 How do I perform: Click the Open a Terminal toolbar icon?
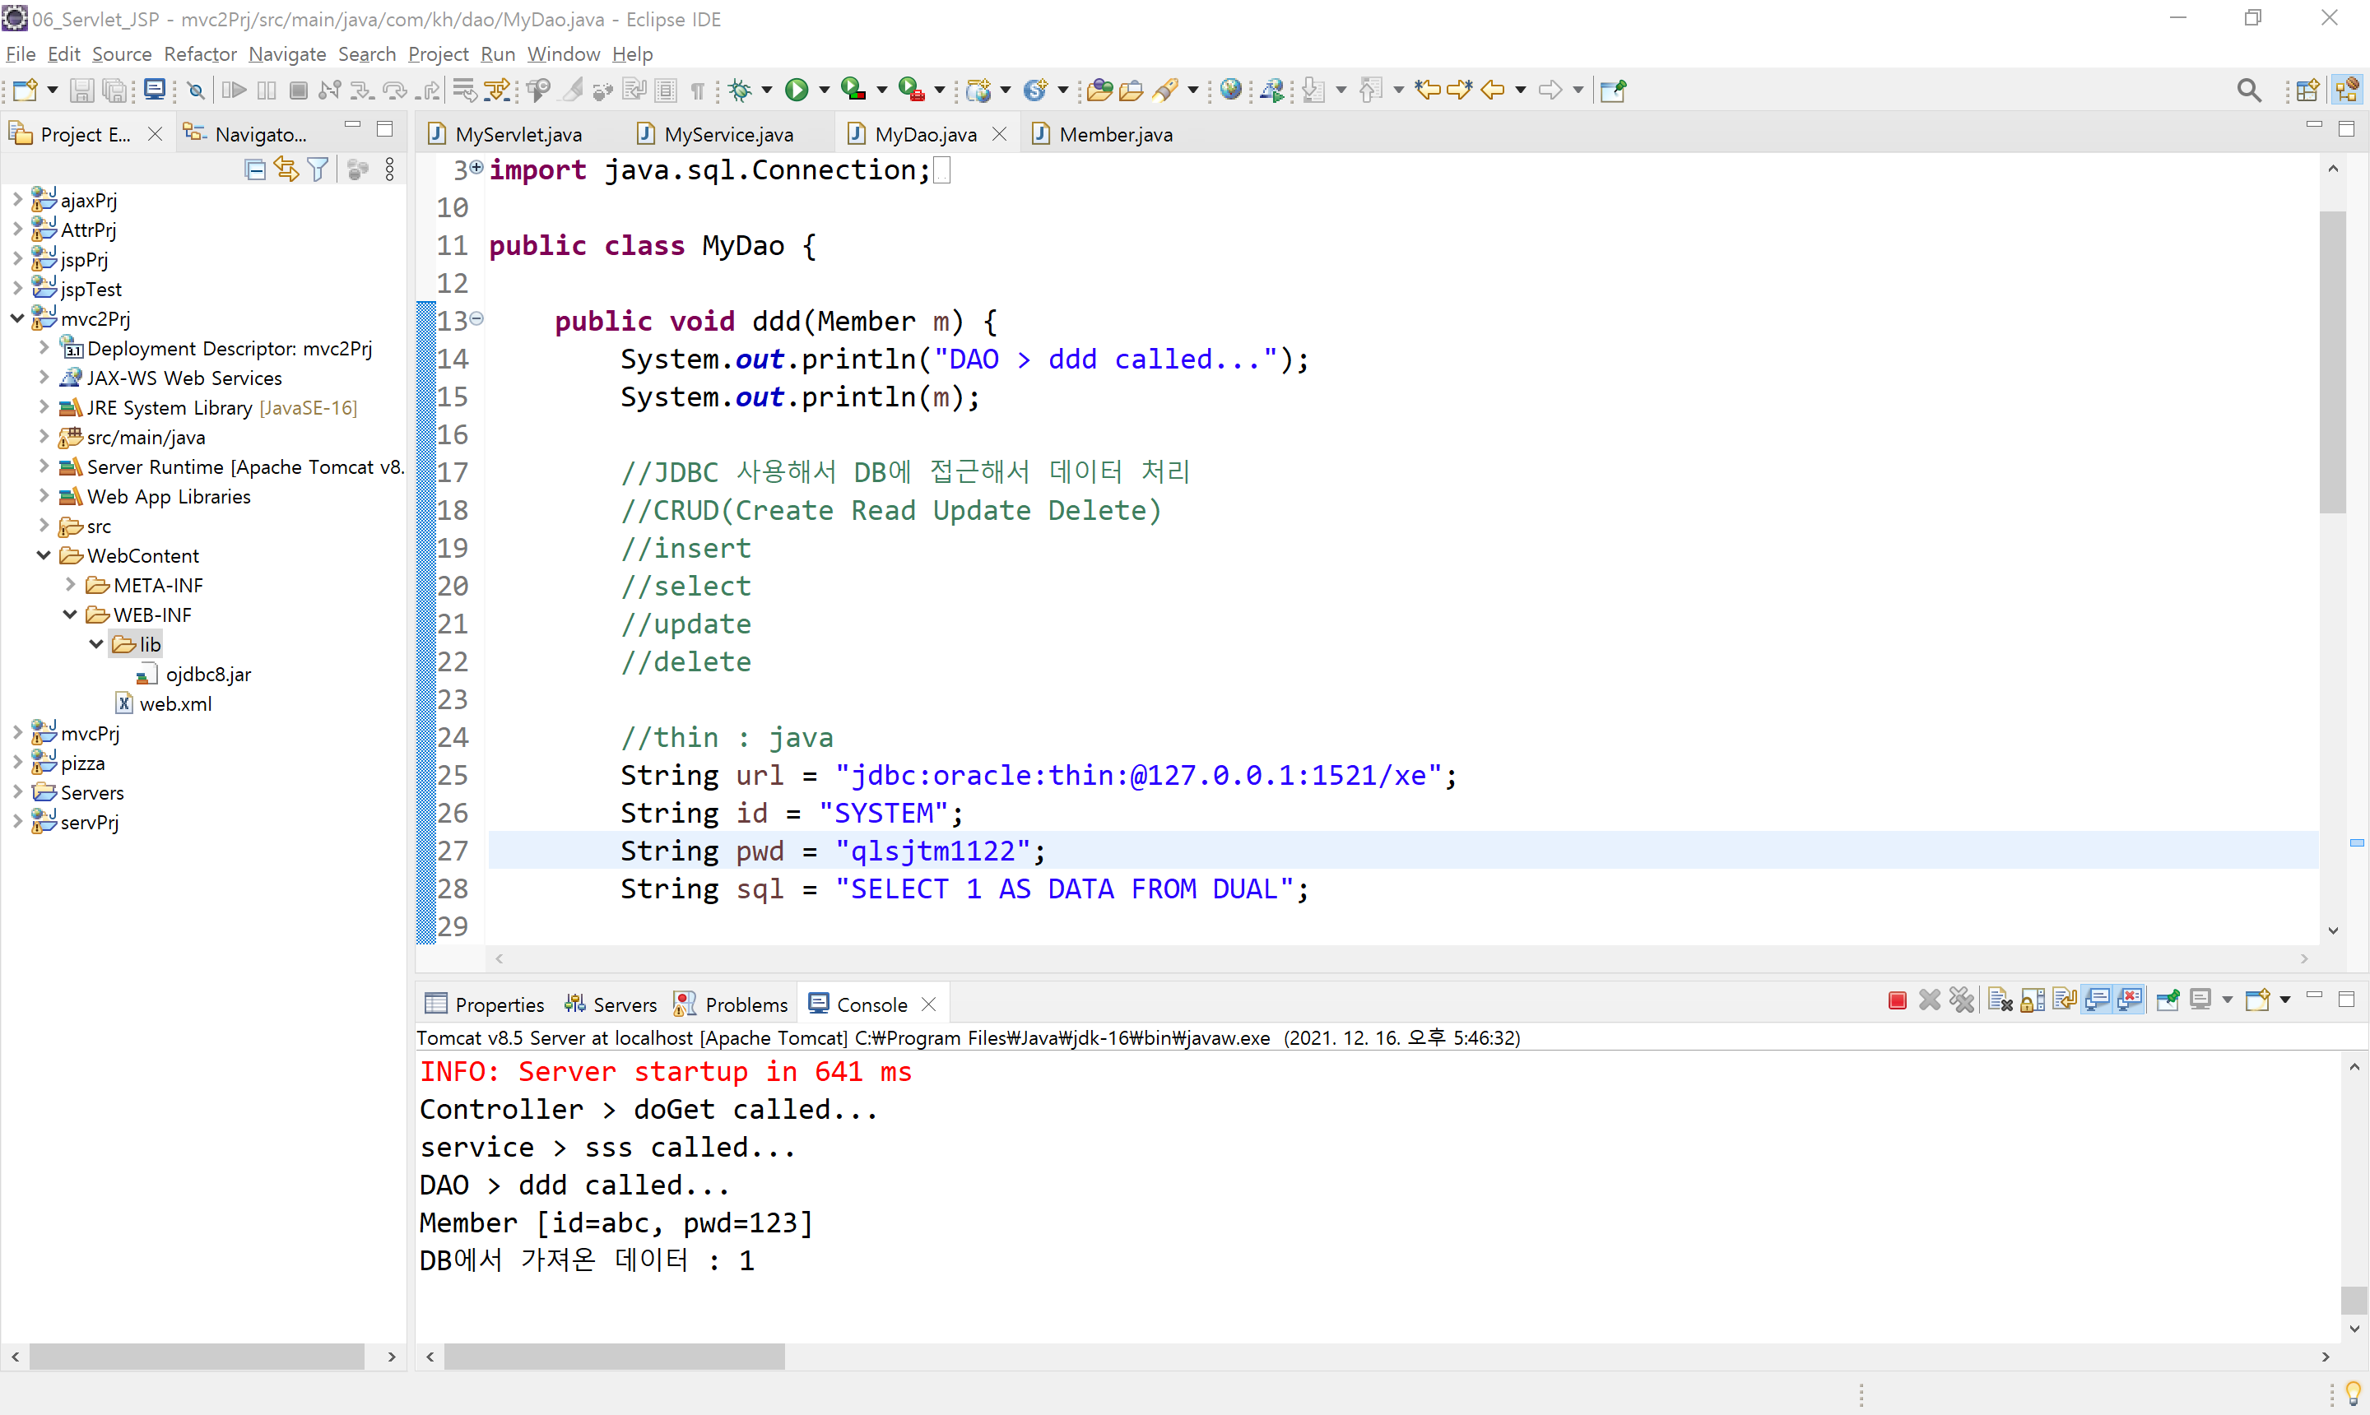(x=155, y=90)
